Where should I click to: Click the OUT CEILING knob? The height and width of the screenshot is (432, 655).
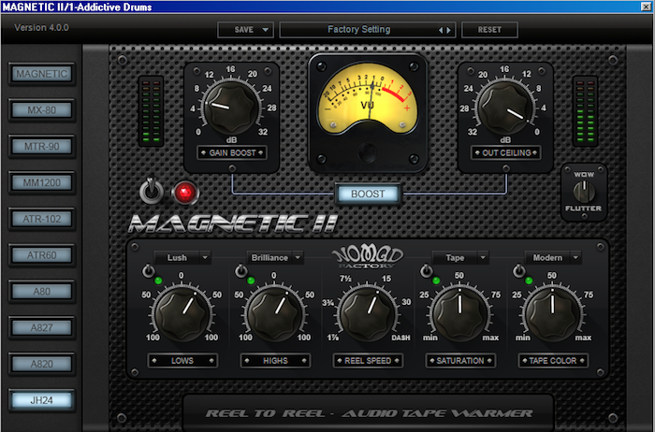(505, 107)
